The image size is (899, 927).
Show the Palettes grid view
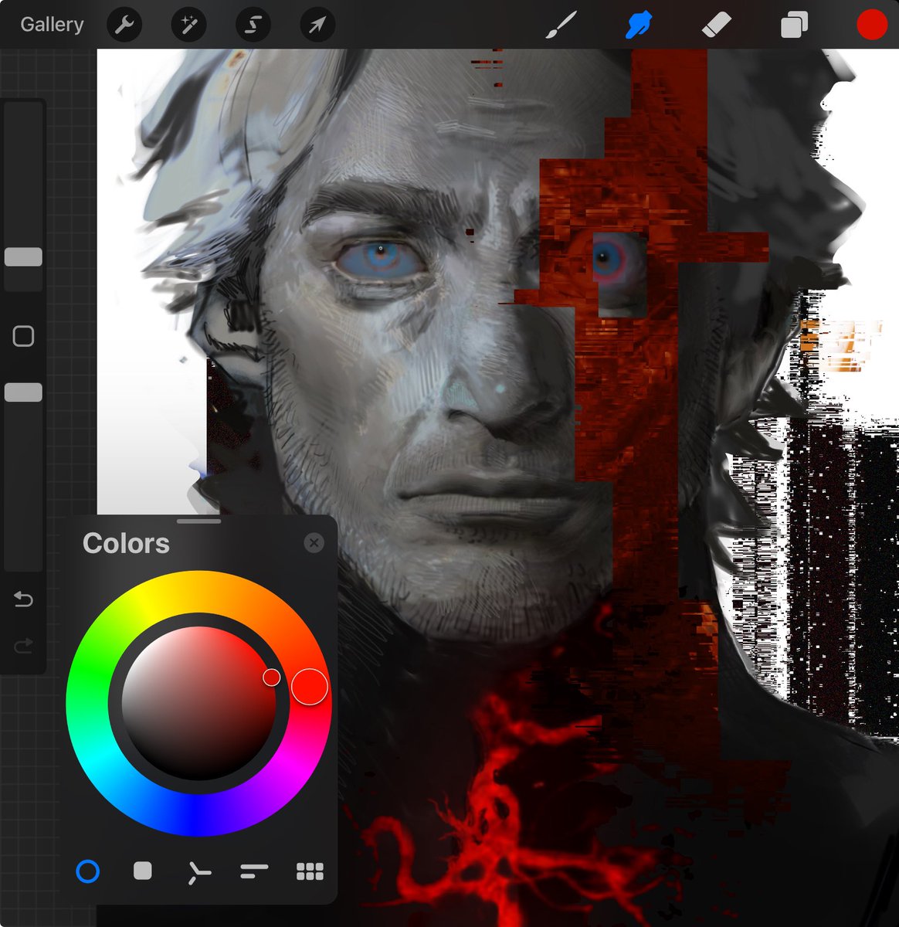[x=309, y=871]
